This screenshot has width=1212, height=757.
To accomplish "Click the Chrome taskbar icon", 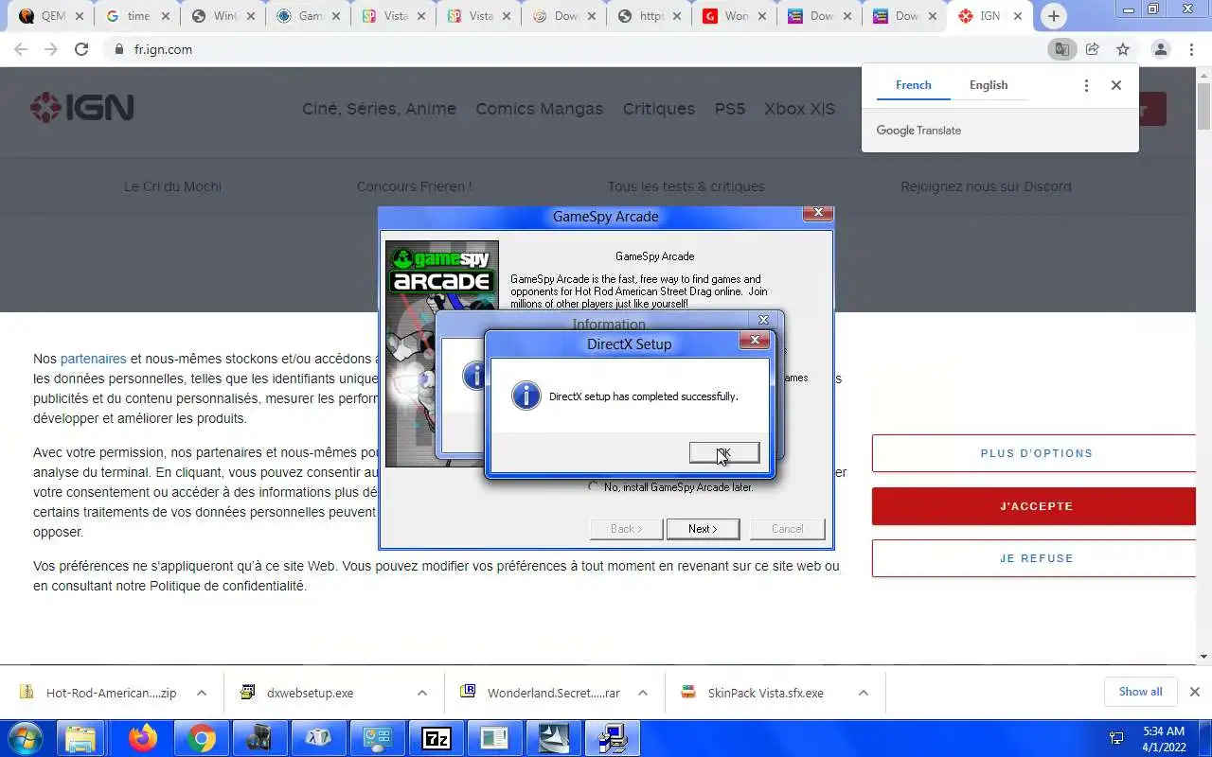I will (x=201, y=738).
